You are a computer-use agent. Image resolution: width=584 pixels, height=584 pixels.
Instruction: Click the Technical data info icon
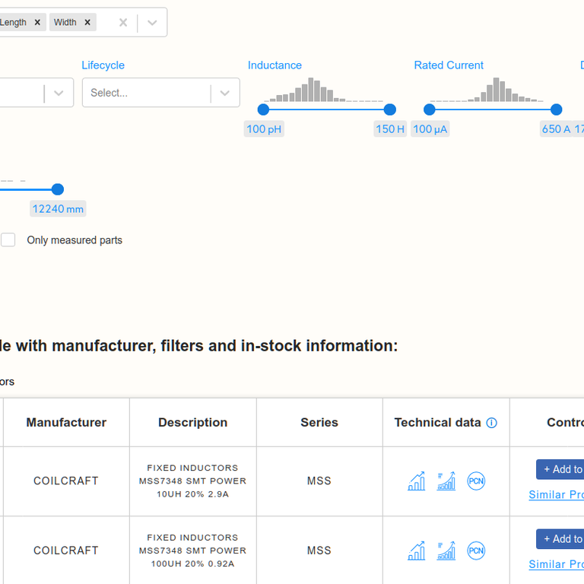click(492, 423)
